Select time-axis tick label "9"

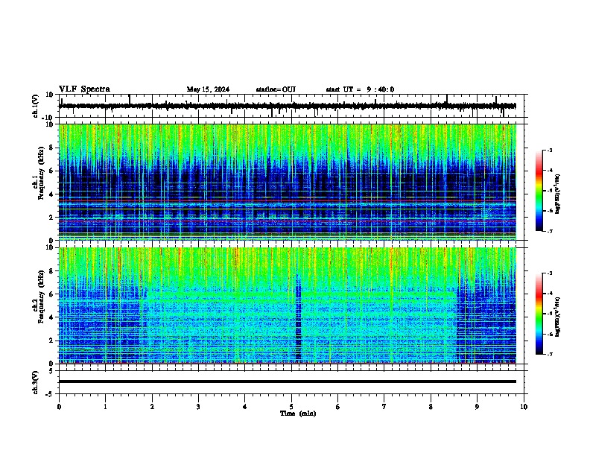[x=477, y=407]
